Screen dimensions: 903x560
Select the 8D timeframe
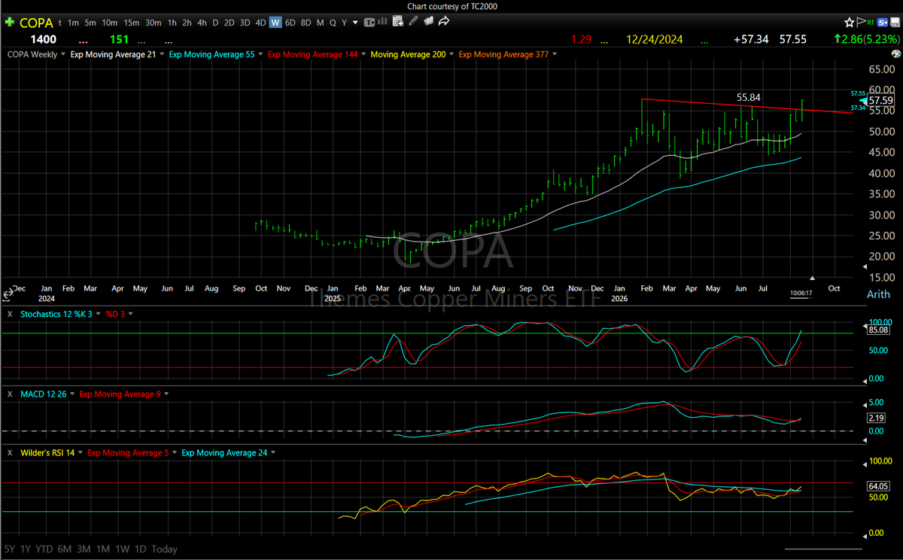point(306,23)
